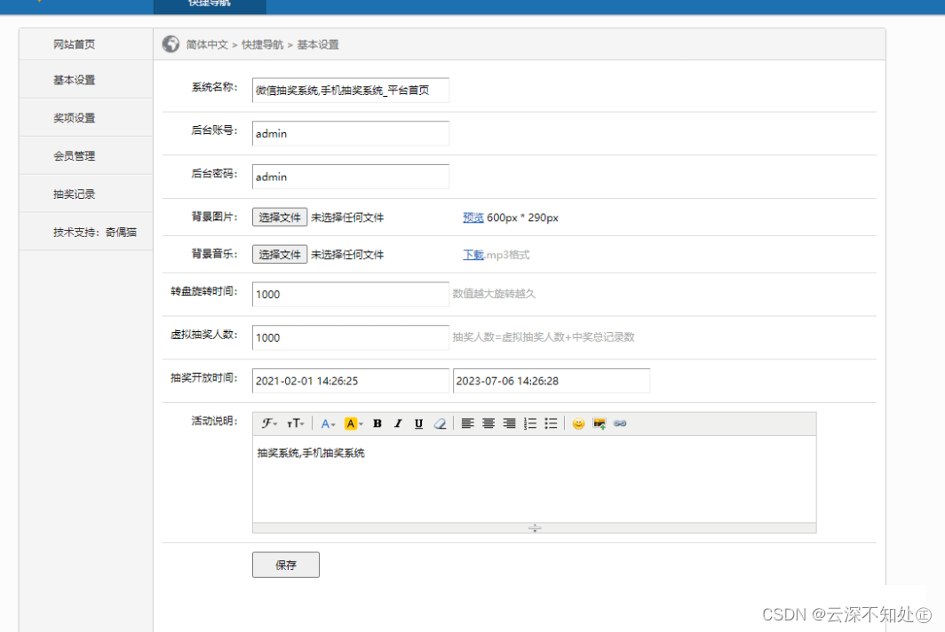Select the highlight color swatch

(x=351, y=423)
